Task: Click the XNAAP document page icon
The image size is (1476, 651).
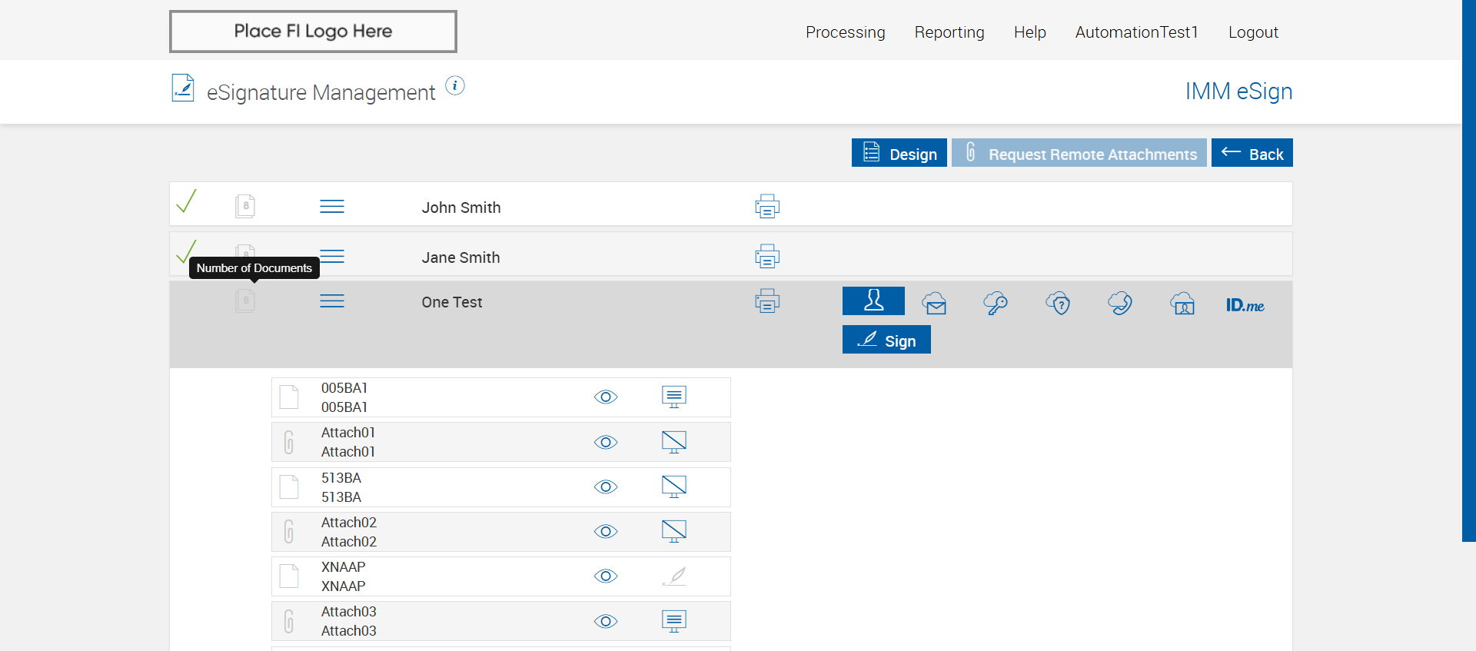Action: tap(289, 576)
